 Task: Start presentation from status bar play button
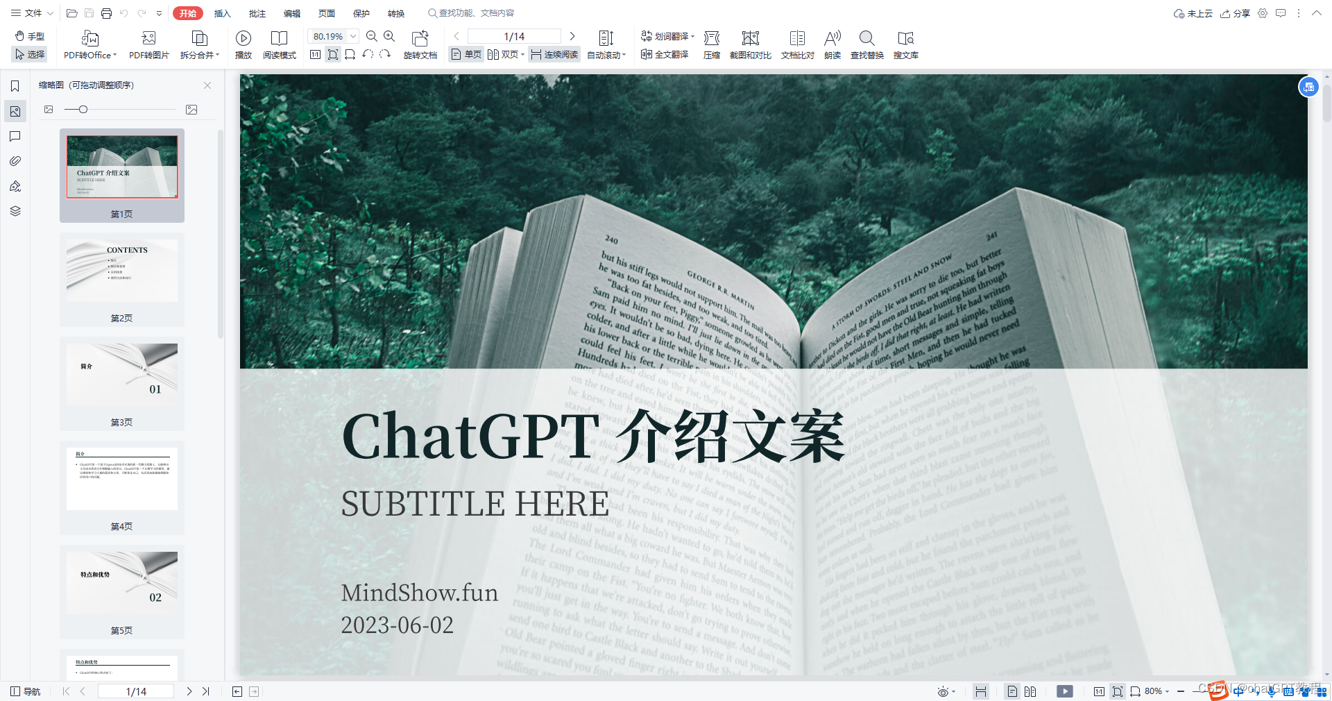point(1065,691)
